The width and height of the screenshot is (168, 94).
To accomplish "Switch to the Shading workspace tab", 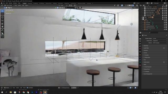I will click(55, 3).
